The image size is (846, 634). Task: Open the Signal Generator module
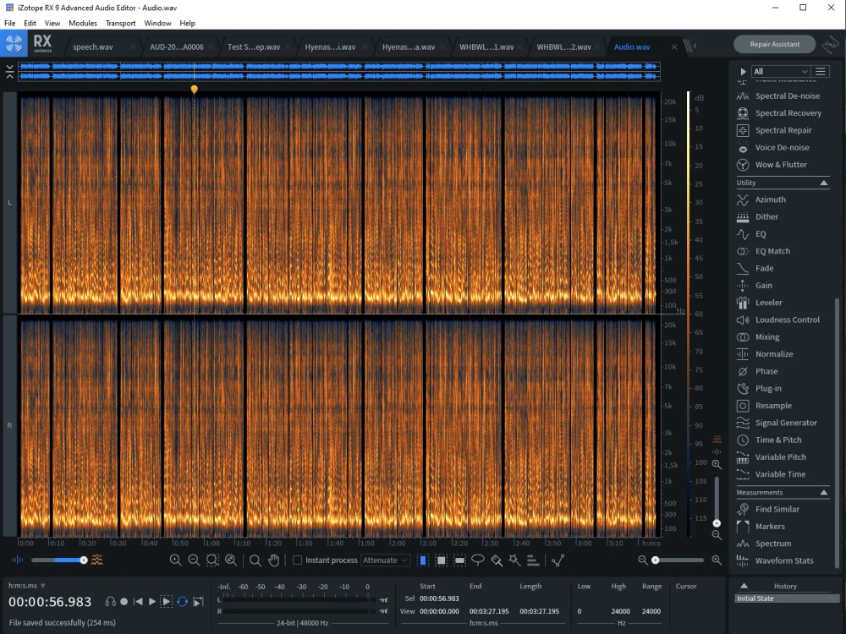[x=777, y=423]
